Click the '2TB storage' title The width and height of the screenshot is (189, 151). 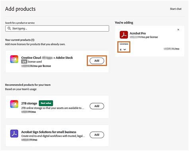pos(29,103)
